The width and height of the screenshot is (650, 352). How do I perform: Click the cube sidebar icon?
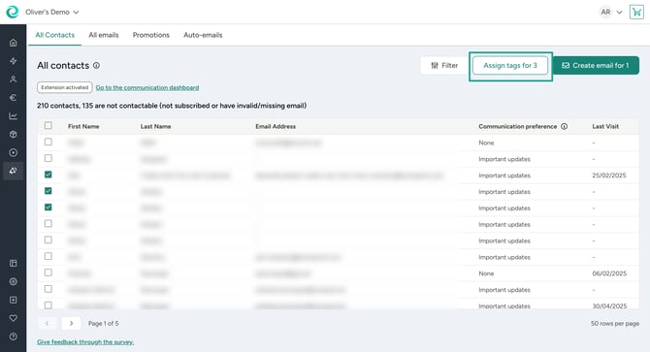(x=14, y=134)
